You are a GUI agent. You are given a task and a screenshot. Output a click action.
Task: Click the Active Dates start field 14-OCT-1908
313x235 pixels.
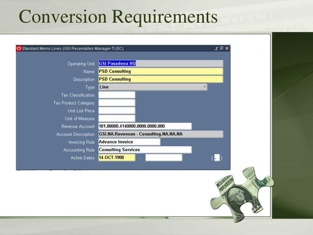coord(117,158)
